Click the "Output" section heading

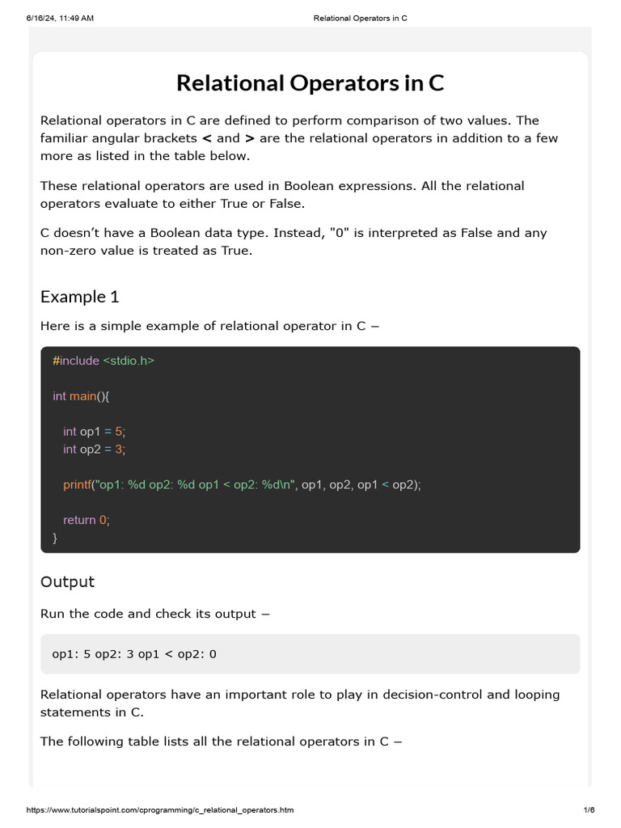click(67, 582)
